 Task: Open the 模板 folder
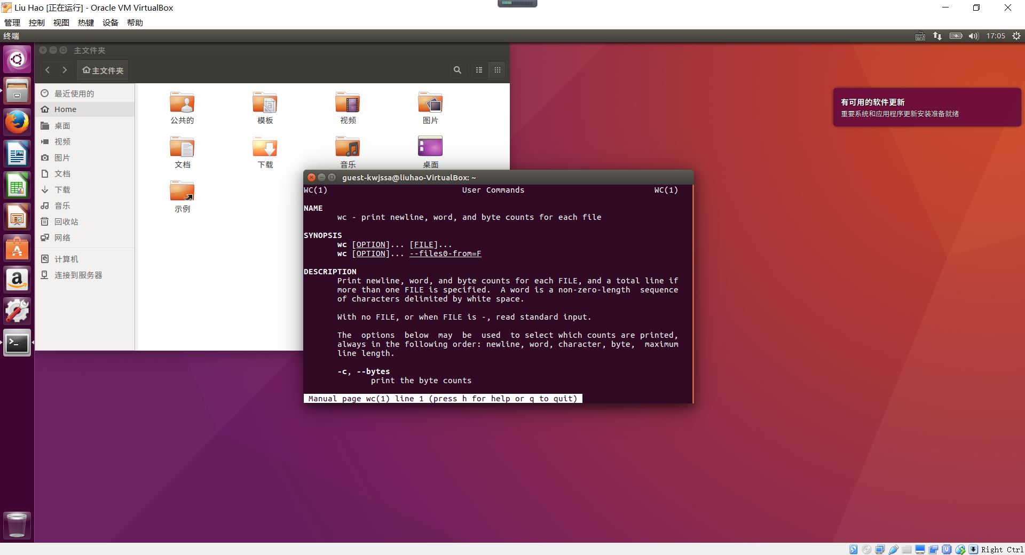point(265,108)
